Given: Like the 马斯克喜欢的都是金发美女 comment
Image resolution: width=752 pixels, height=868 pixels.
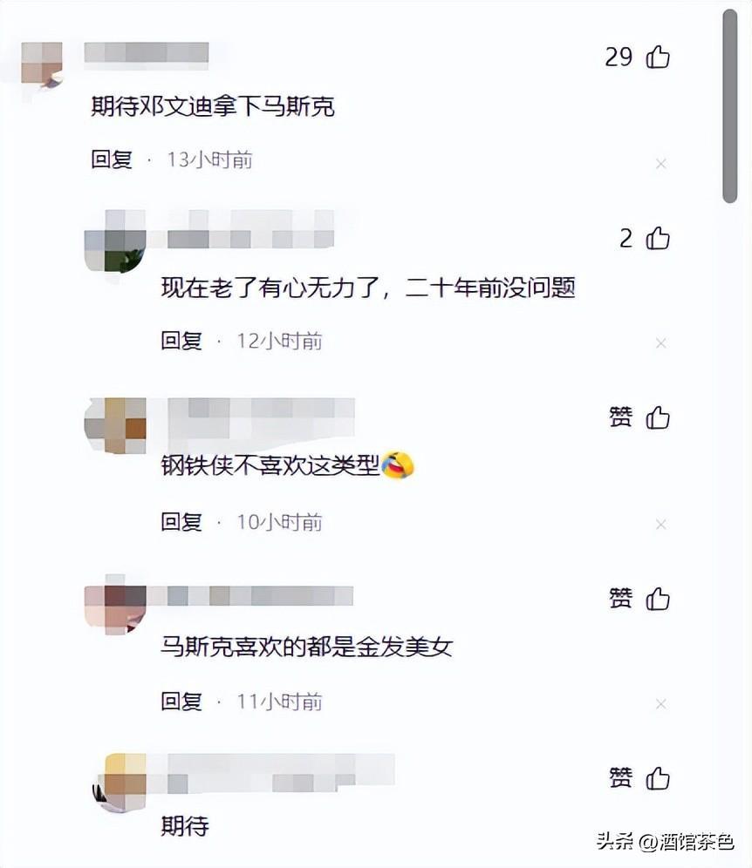Looking at the screenshot, I should (x=658, y=599).
